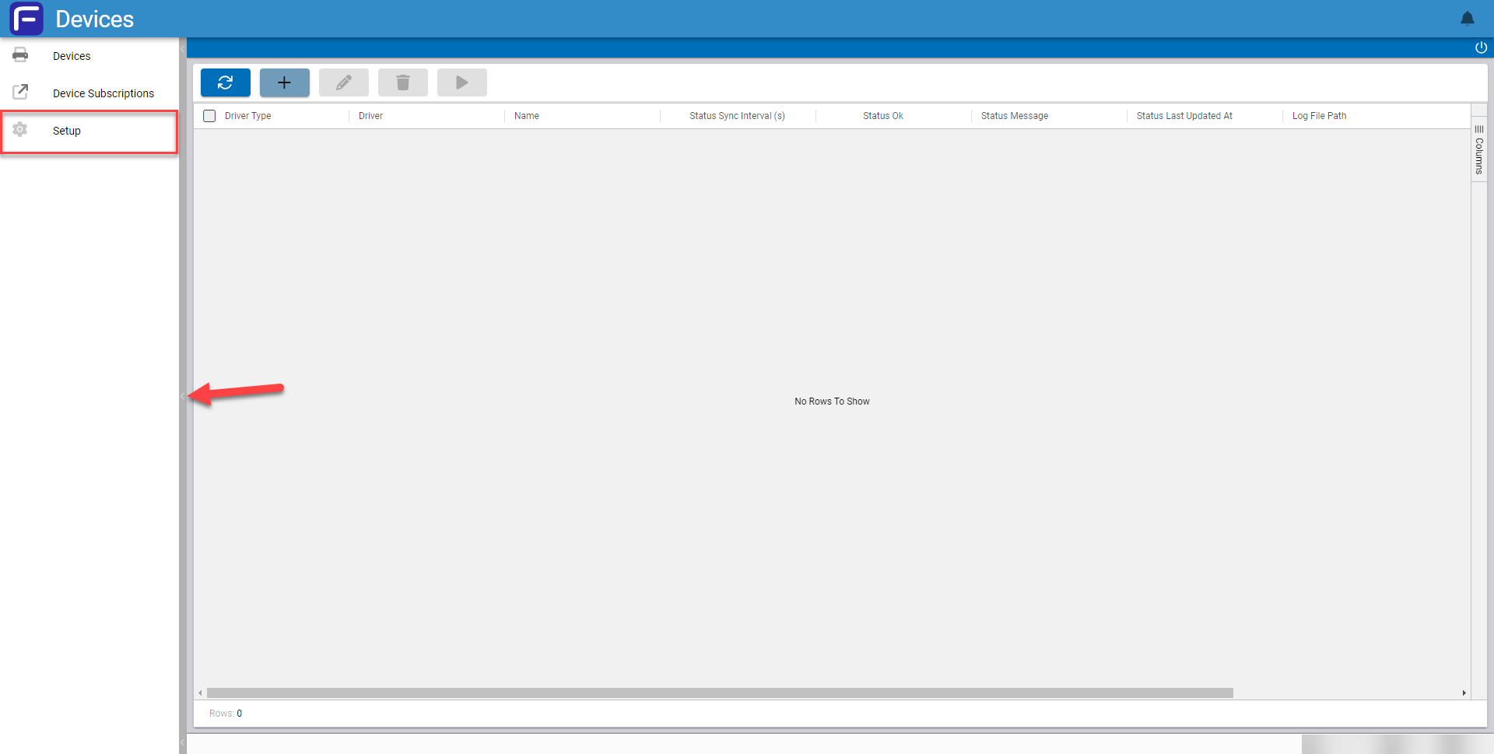Sort by Status Message column header
Image resolution: width=1494 pixels, height=754 pixels.
point(1014,116)
